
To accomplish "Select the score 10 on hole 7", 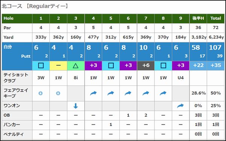I will click(x=143, y=48).
